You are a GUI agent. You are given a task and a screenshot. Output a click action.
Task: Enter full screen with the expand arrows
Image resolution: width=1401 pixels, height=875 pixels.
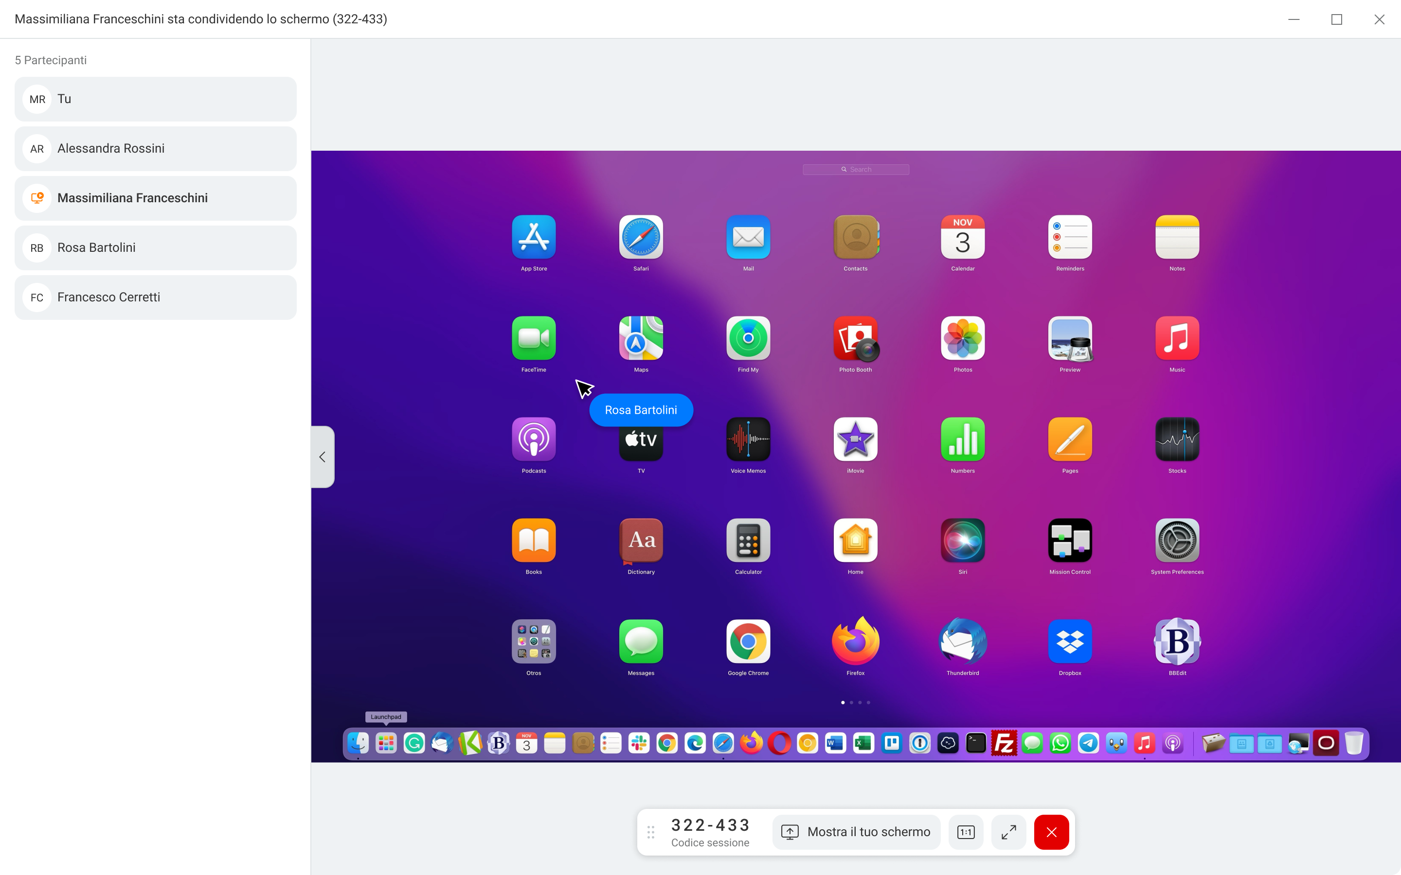pos(1008,832)
